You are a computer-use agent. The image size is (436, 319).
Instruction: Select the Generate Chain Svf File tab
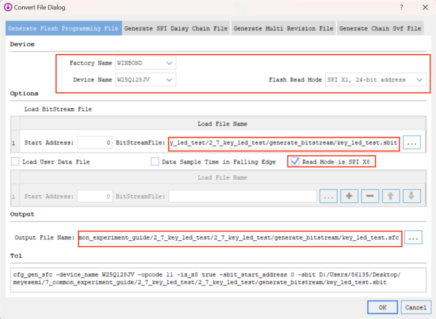tap(380, 28)
